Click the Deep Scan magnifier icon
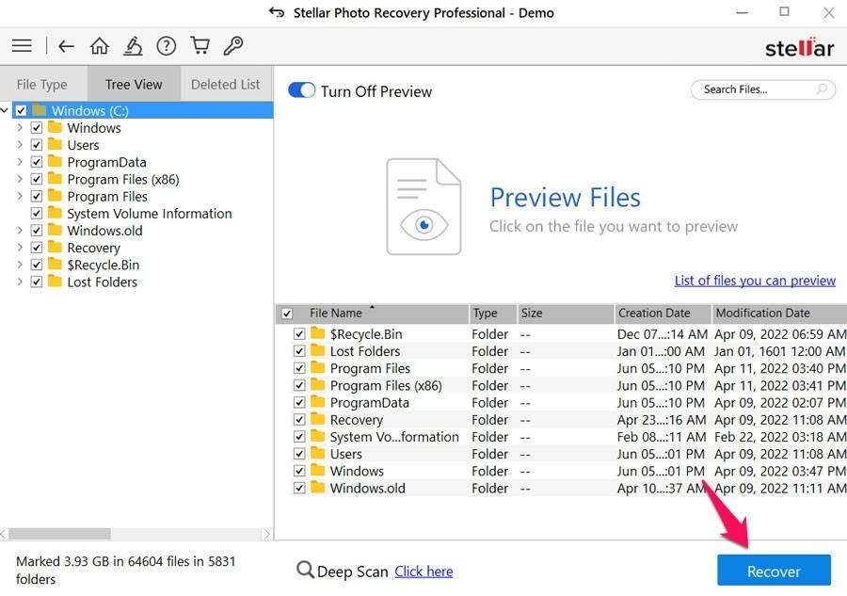Screen dimensions: 847x596 (x=305, y=571)
